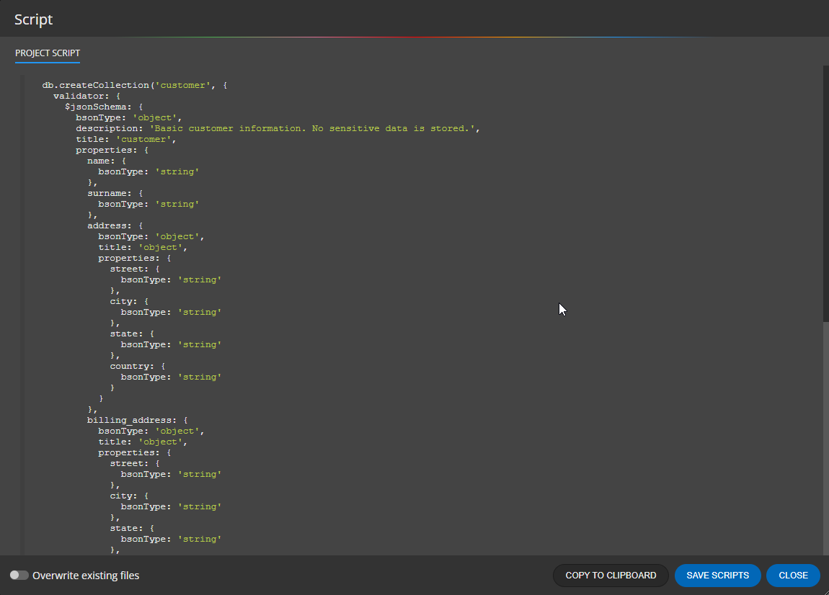The image size is (829, 595).
Task: Switch to the PROJECT SCRIPT tab
Action: (48, 53)
